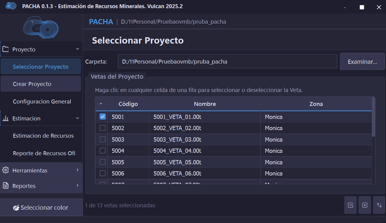Click the Estimacion bar chart icon
The width and height of the screenshot is (386, 223).
(x=5, y=118)
